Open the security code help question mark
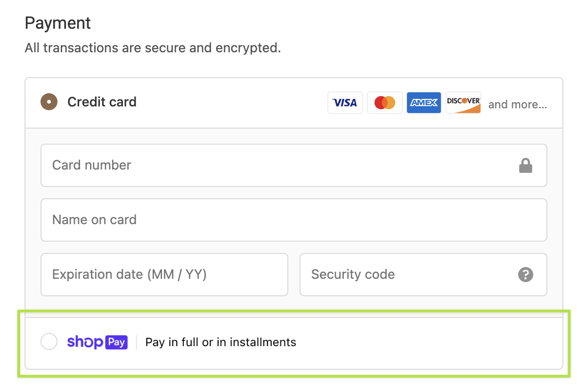Image resolution: width=586 pixels, height=389 pixels. tap(526, 275)
